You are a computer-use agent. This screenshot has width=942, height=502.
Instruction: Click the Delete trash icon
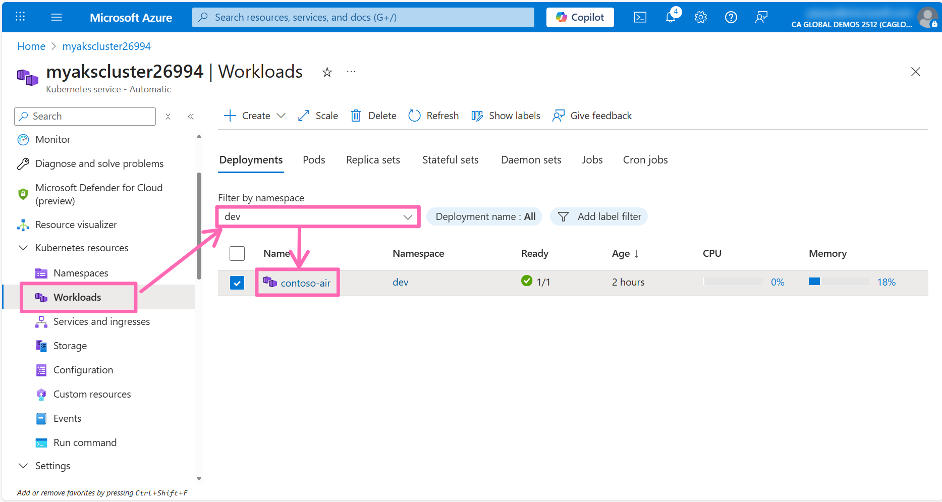[356, 116]
